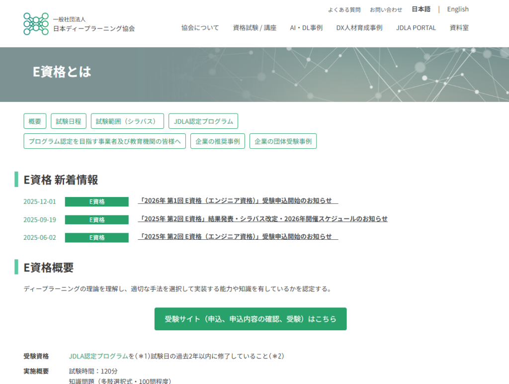The image size is (509, 384).
Task: Open the 資料室 menu item
Action: [x=459, y=28]
